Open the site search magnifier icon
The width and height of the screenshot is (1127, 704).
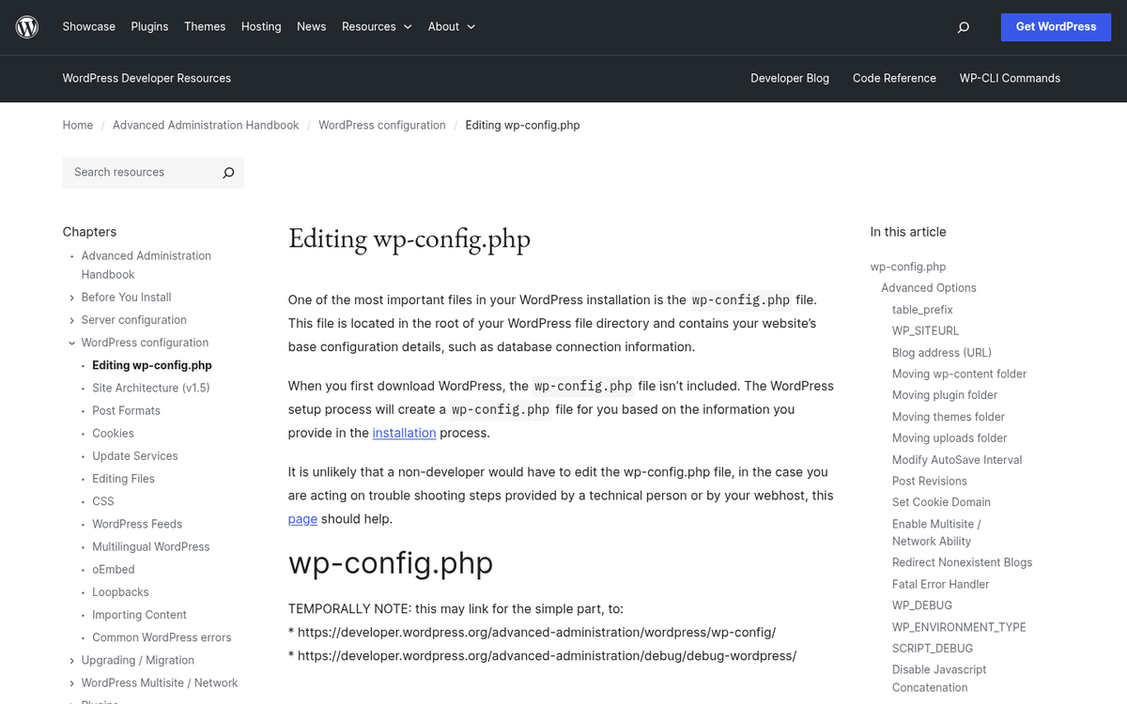tap(963, 27)
